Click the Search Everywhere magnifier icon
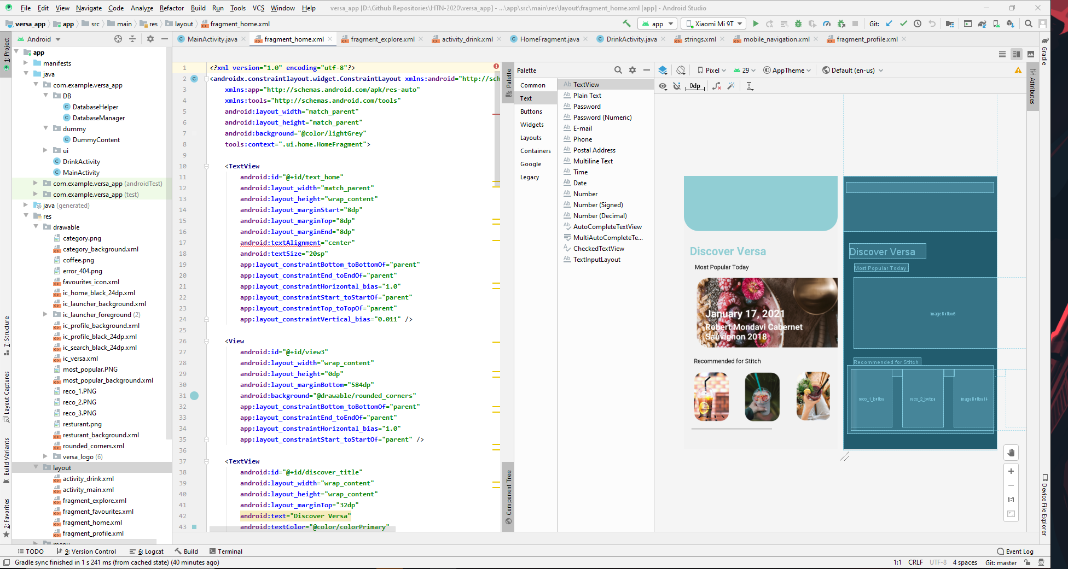 [x=1028, y=24]
